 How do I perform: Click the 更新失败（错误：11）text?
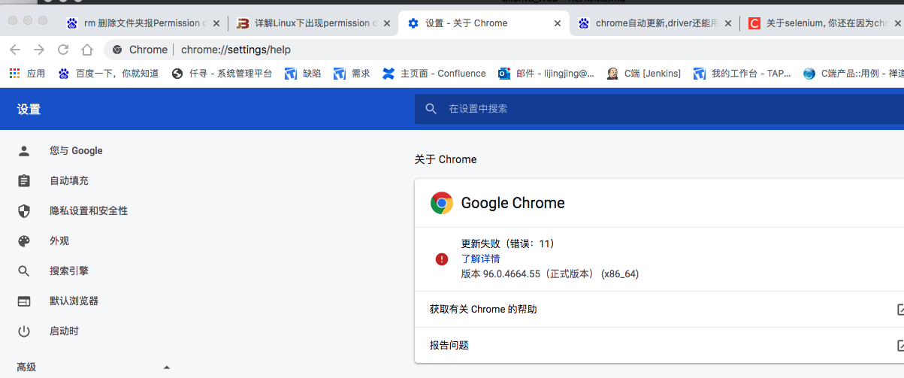coord(508,243)
